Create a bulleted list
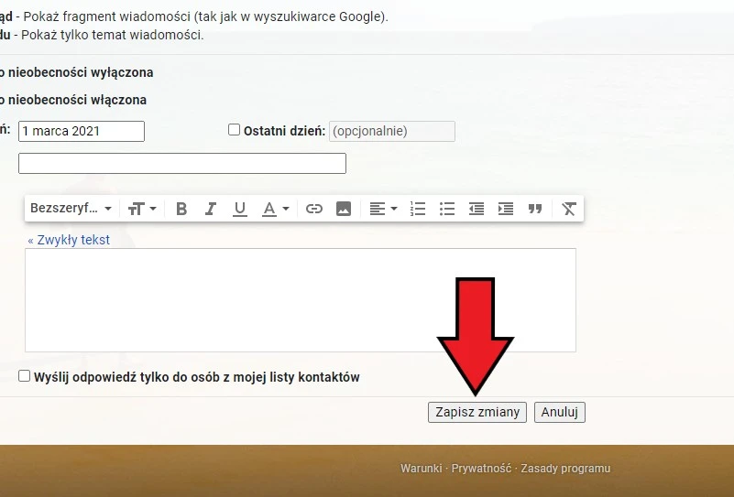This screenshot has width=734, height=497. click(447, 209)
